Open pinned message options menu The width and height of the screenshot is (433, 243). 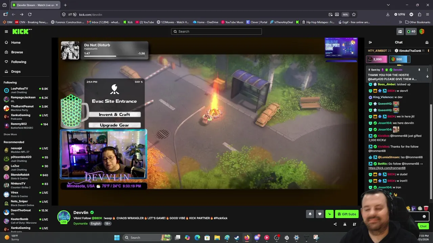(x=427, y=70)
